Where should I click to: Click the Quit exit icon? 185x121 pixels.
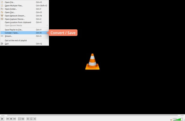(x=2, y=44)
